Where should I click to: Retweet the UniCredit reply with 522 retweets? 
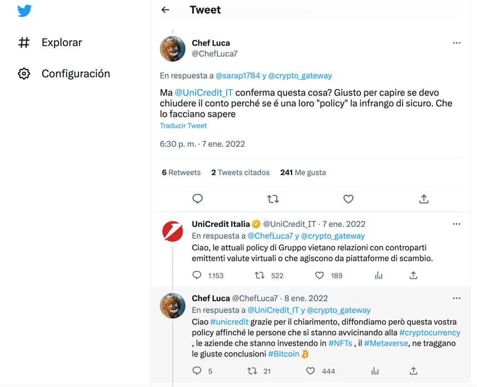(259, 275)
